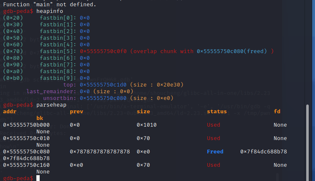
Task: Click the size column header
Action: tap(143, 112)
